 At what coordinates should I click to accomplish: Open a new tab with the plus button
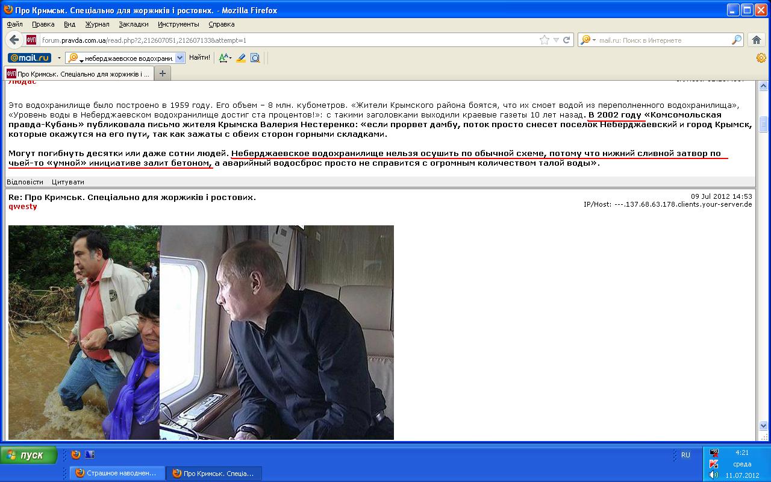tap(162, 74)
